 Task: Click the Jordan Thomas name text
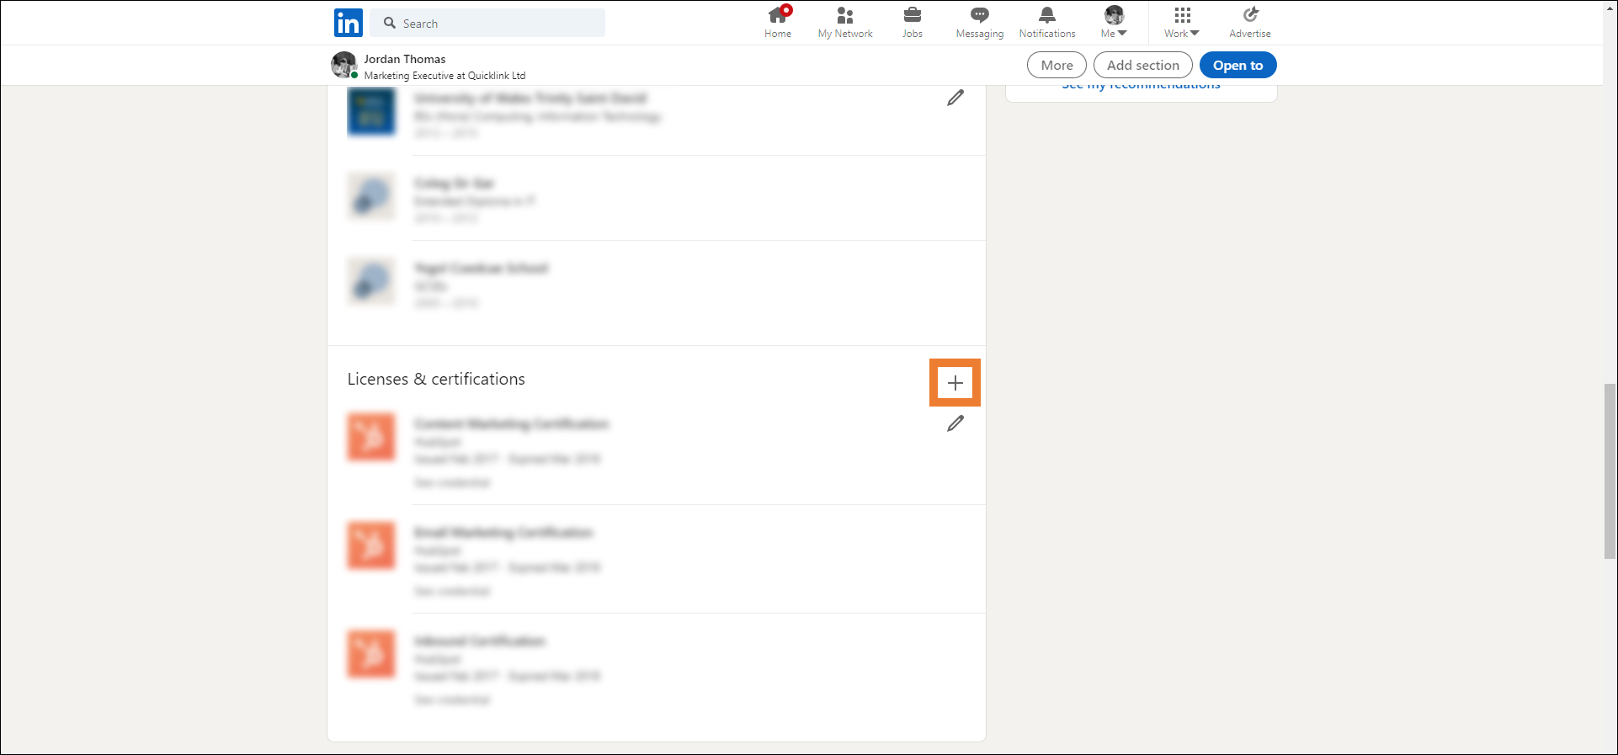(x=405, y=59)
